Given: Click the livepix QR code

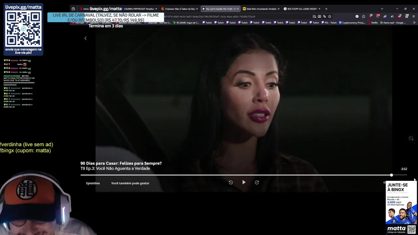Looking at the screenshot, I should [24, 28].
